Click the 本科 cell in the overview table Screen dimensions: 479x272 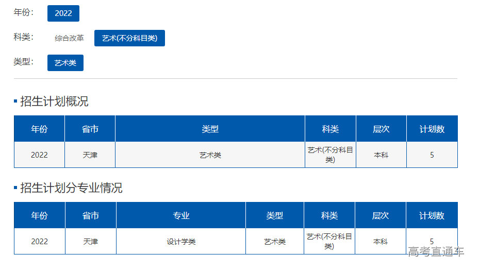pyautogui.click(x=381, y=155)
